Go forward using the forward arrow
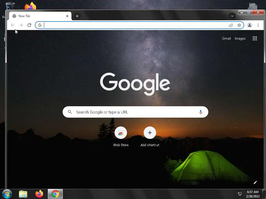Viewport: 266px width, 199px height. (21, 25)
